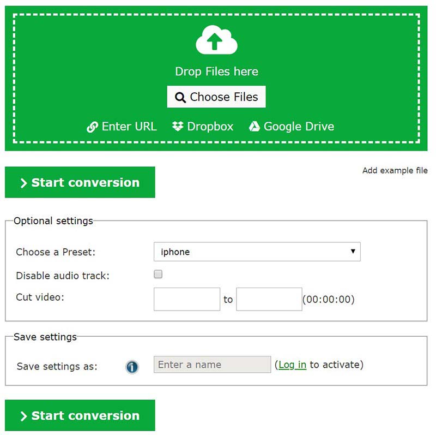Screen dimensions: 436x435
Task: Click the Choose Files button label
Action: (x=223, y=97)
